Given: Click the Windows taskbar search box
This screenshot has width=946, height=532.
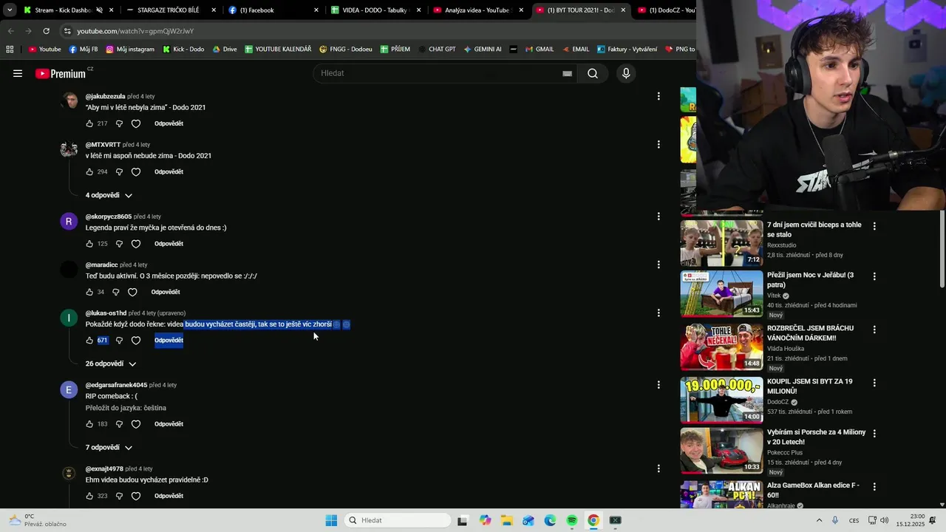Looking at the screenshot, I should [x=398, y=520].
